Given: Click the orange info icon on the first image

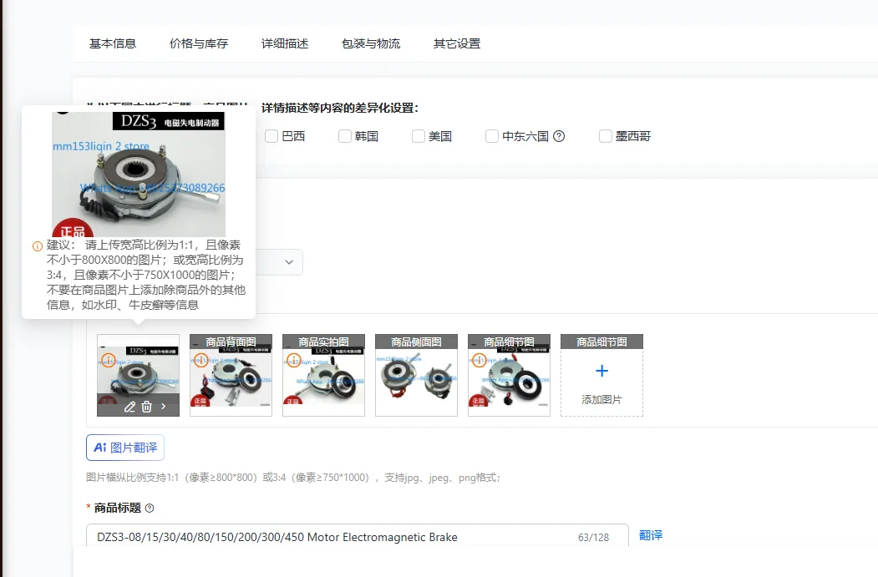Looking at the screenshot, I should pyautogui.click(x=108, y=360).
